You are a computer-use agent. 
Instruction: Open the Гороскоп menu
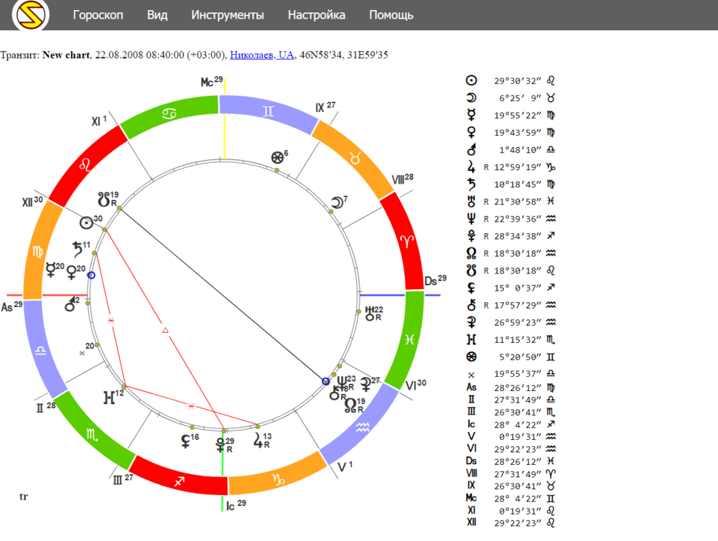click(x=98, y=15)
